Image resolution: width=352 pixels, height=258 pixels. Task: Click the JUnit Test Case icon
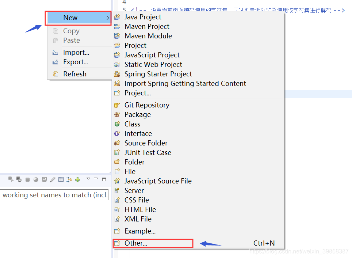coord(117,153)
